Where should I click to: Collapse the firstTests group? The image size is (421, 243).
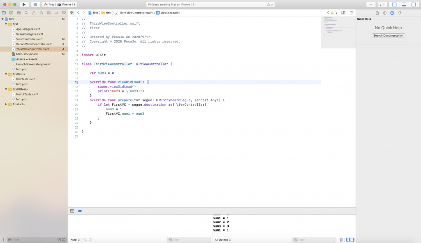[x=6, y=74]
